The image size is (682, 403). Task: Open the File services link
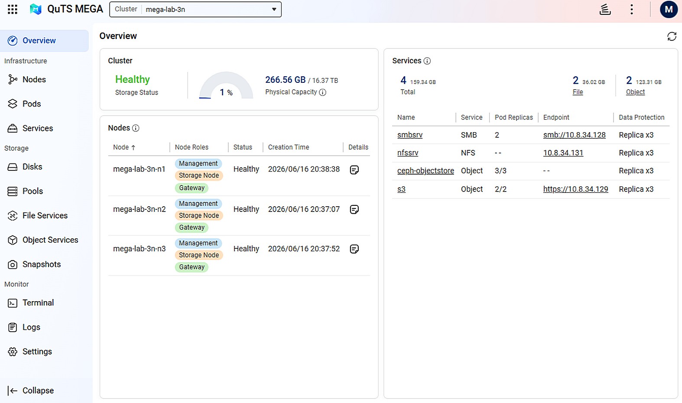tap(578, 92)
